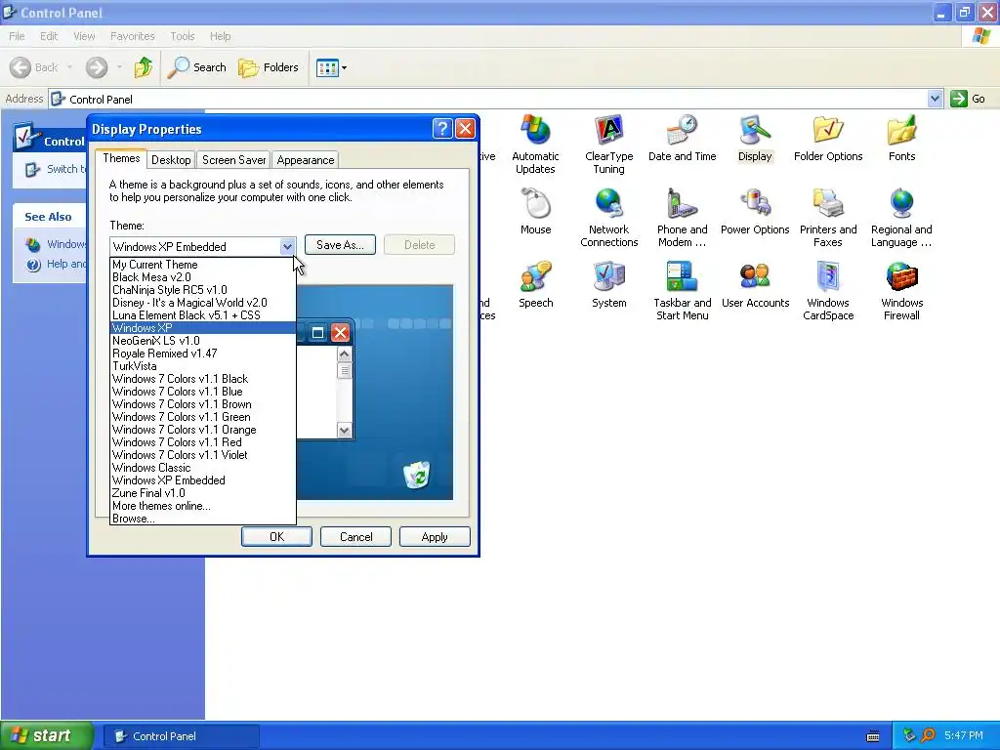Open Back button history dropdown arrow
The image size is (1000, 750).
(69, 67)
